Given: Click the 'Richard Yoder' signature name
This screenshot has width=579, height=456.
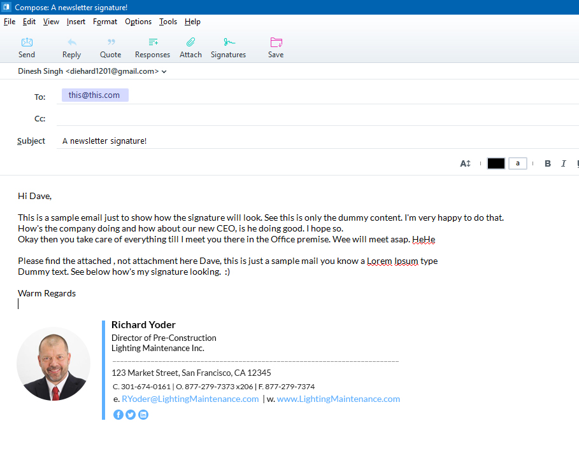Looking at the screenshot, I should tap(143, 325).
